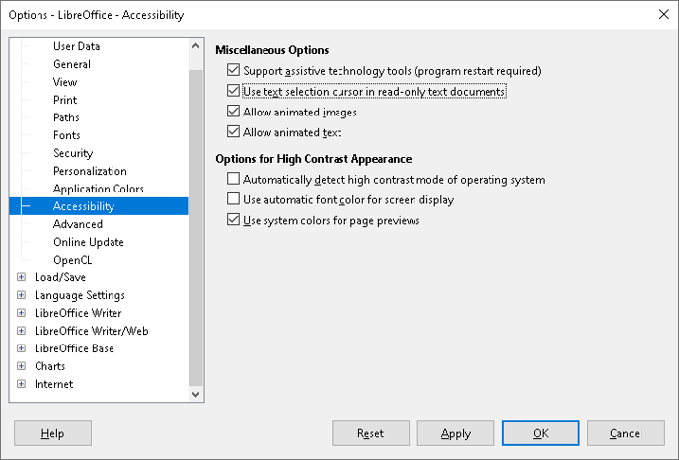Expand the Internet tree node
The height and width of the screenshot is (460, 679).
pos(21,384)
